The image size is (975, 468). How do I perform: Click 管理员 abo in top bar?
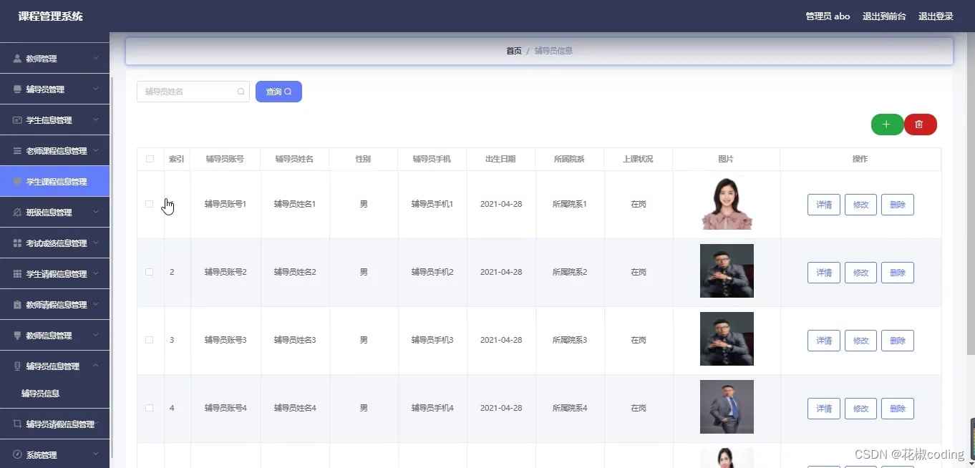coord(828,16)
